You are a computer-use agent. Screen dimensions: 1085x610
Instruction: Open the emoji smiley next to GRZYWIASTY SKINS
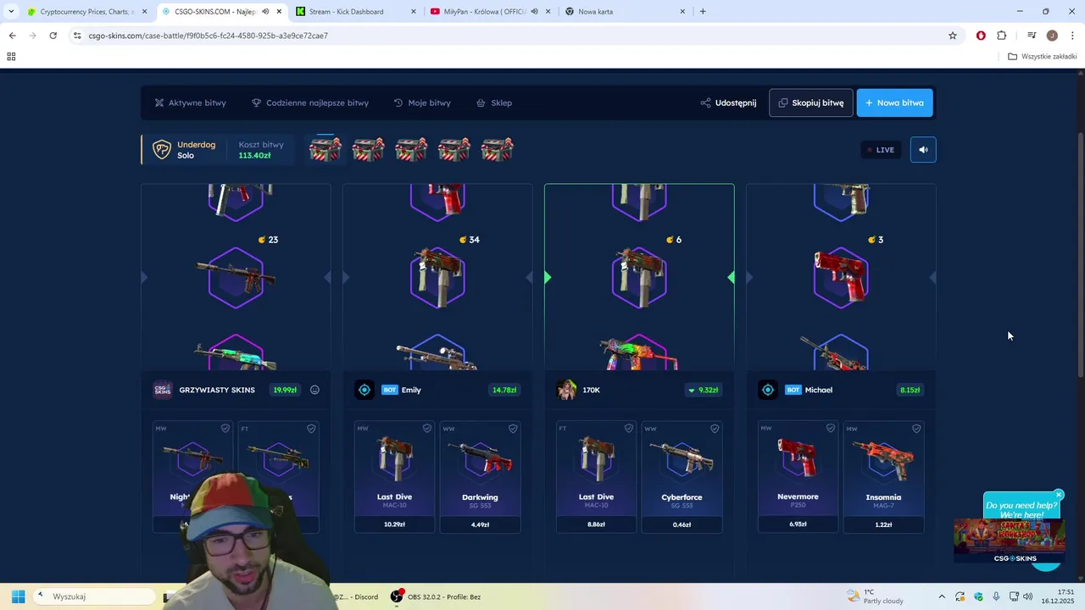click(314, 390)
